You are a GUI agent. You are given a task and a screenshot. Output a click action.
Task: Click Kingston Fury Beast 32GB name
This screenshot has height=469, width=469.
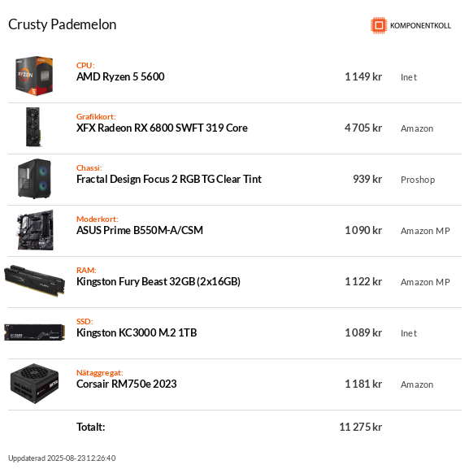click(159, 281)
